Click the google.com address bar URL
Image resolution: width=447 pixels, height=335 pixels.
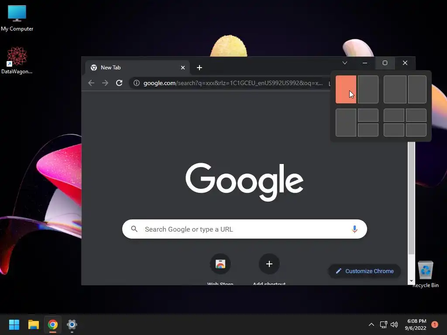pyautogui.click(x=233, y=83)
